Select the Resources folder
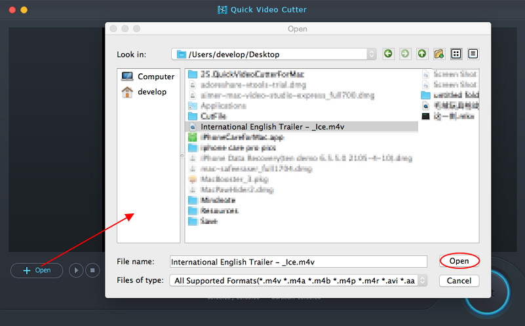This screenshot has height=326, width=525. point(213,211)
